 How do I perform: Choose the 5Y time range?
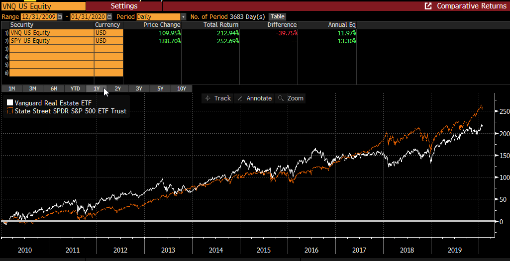[x=160, y=88]
